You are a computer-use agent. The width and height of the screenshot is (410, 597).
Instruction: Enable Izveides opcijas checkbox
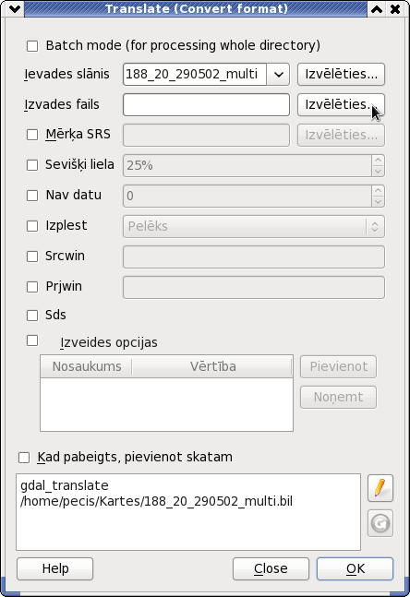pyautogui.click(x=32, y=340)
